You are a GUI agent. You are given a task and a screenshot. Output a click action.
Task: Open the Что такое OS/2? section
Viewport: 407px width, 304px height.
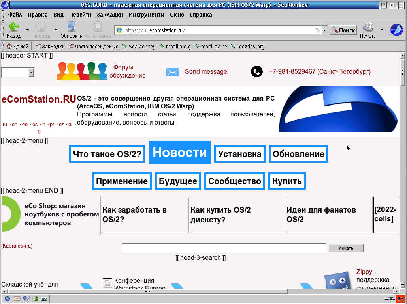point(107,154)
